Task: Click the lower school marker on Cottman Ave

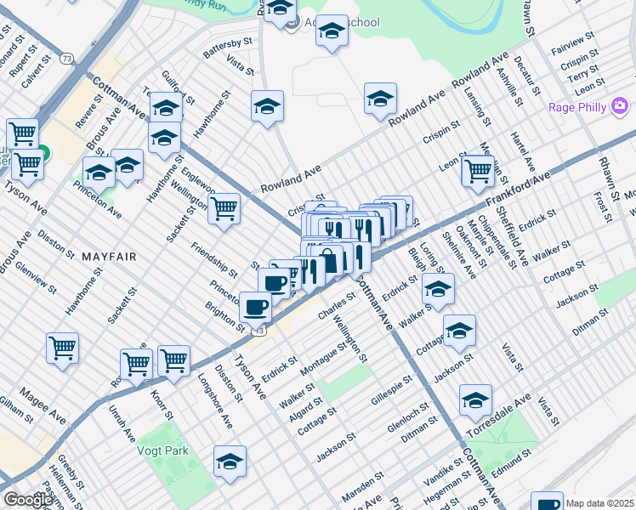Action: [x=164, y=140]
